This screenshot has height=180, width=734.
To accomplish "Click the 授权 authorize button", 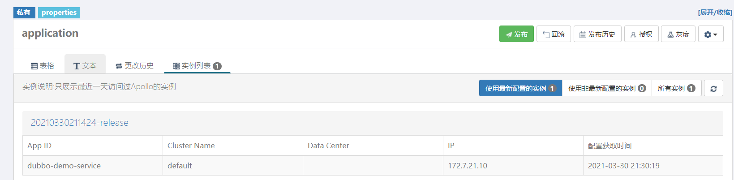I will click(x=641, y=34).
